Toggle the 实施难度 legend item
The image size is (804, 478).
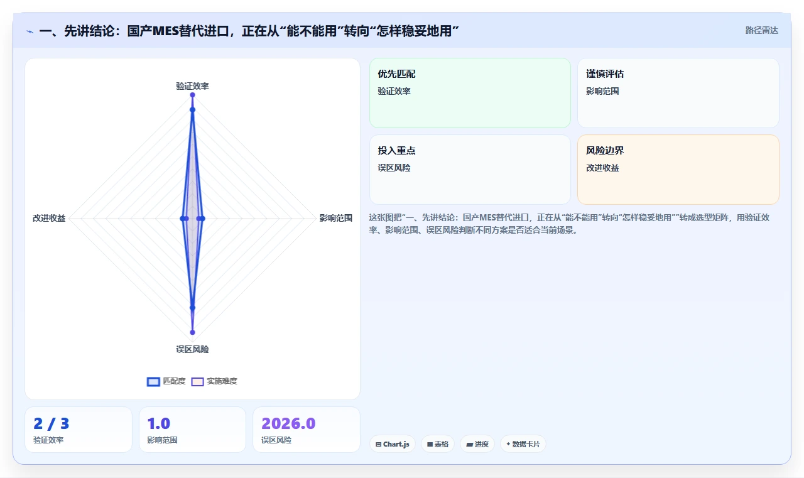tap(214, 381)
